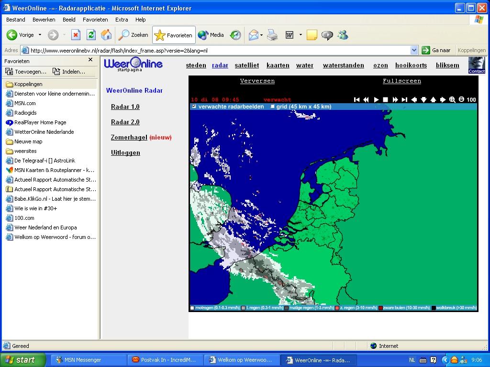Viewport: 490px width, 367px height.
Task: Click the Fullscreen link
Action: pos(401,81)
